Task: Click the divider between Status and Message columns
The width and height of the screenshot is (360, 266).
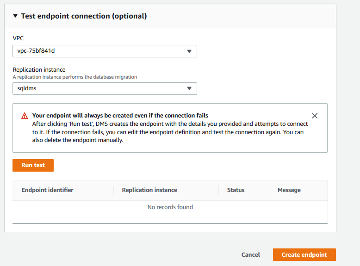Action: tap(269, 190)
